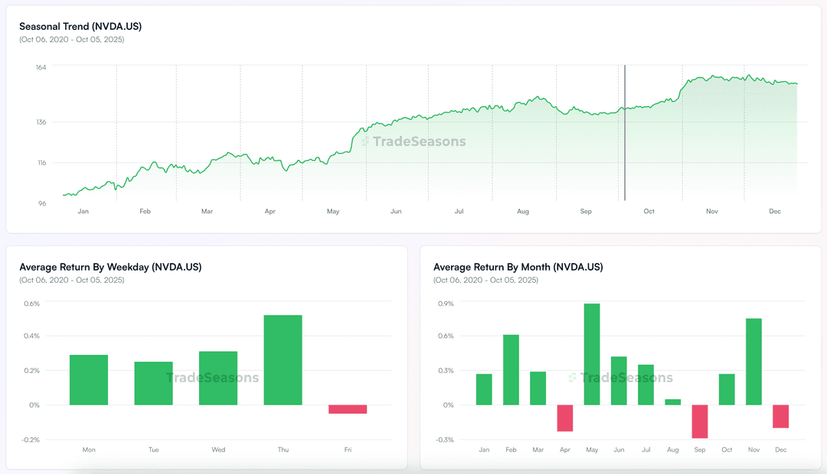Select the Wednesday average return bar

(218, 378)
